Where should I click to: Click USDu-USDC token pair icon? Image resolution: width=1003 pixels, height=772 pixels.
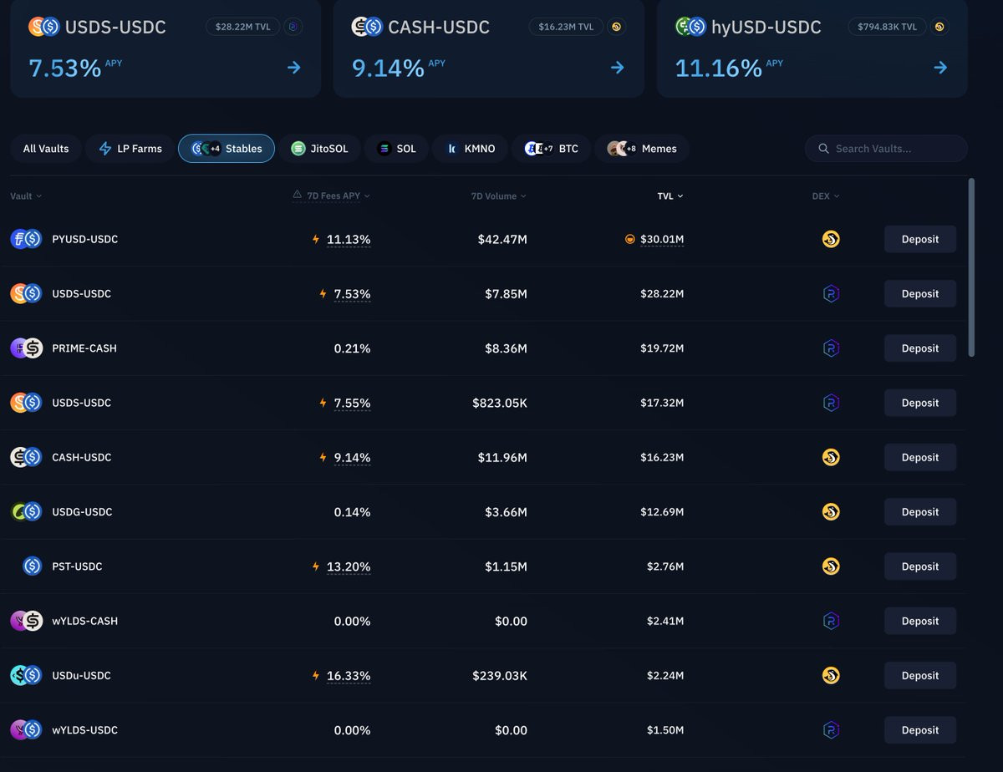click(x=26, y=675)
